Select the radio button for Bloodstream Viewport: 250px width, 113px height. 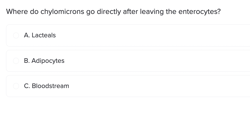pyautogui.click(x=16, y=86)
